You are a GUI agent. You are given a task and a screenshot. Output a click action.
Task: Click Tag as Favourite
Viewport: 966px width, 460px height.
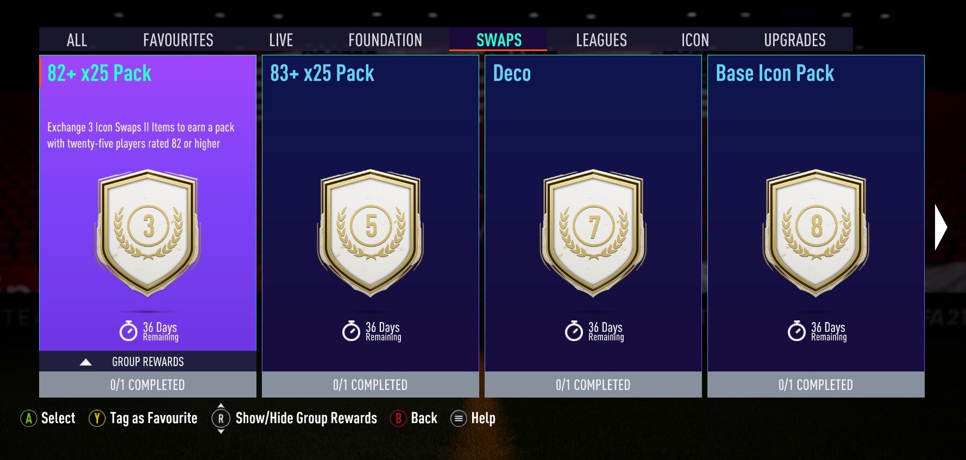coord(154,418)
